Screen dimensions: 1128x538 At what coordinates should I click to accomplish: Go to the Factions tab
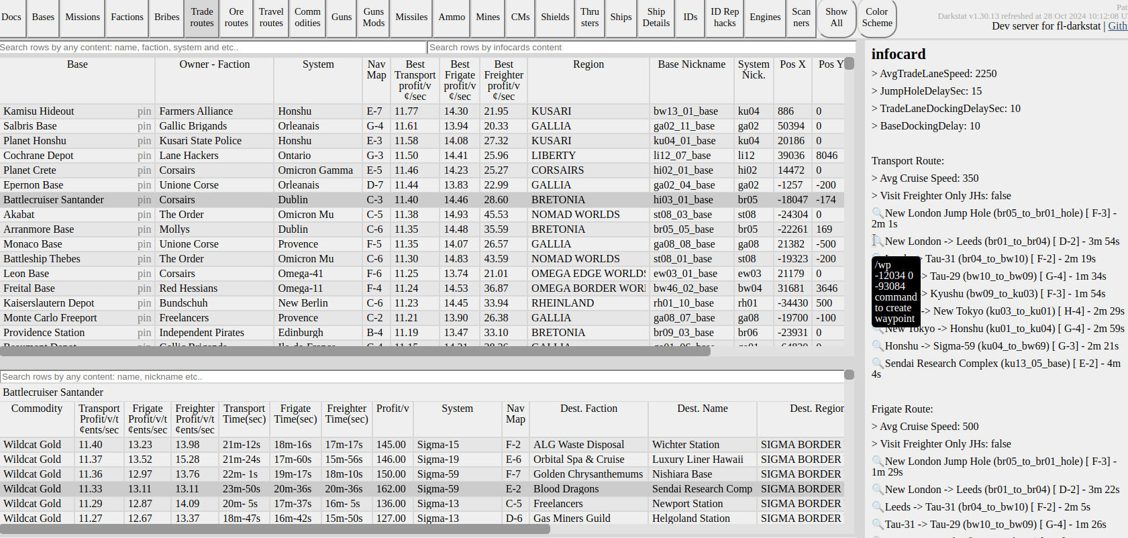click(x=127, y=17)
